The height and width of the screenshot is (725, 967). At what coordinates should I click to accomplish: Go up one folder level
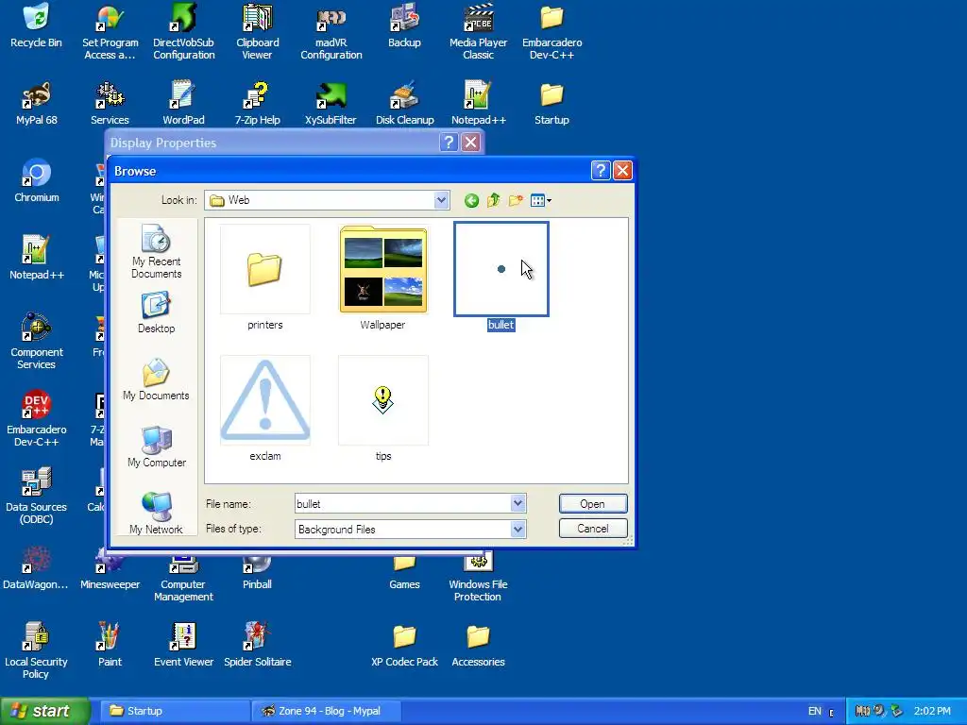click(x=493, y=200)
